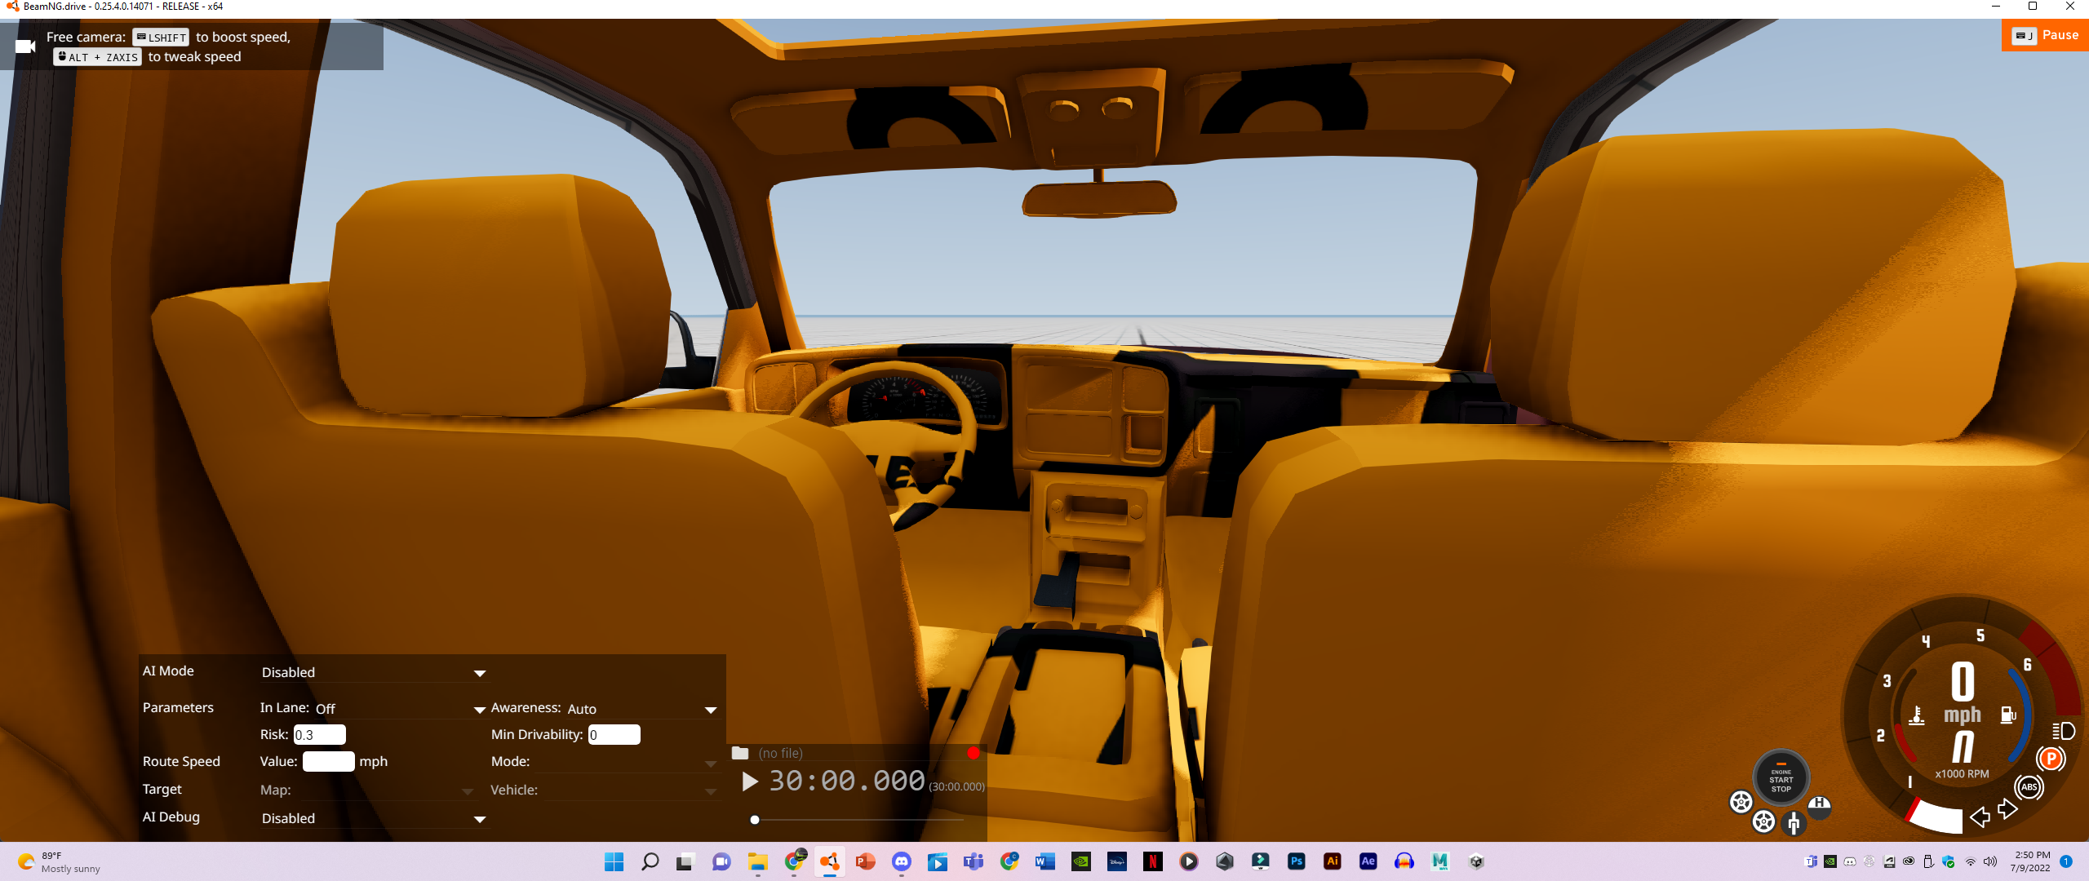This screenshot has width=2089, height=881.
Task: Toggle the red replay record button
Action: pos(973,753)
